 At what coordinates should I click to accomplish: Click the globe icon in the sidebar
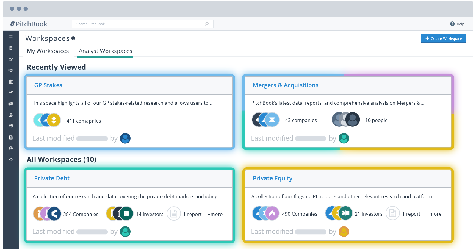[11, 59]
